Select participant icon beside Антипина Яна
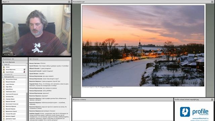This screenshot has width=215, height=121. click(x=4, y=96)
